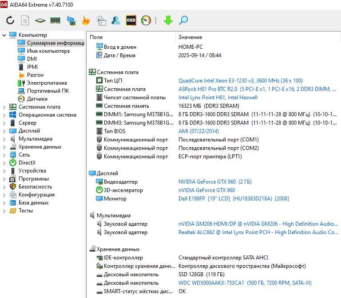Viewport: 341px width, 298px height.
Task: Select Устройства in the tree
Action: pyautogui.click(x=32, y=171)
